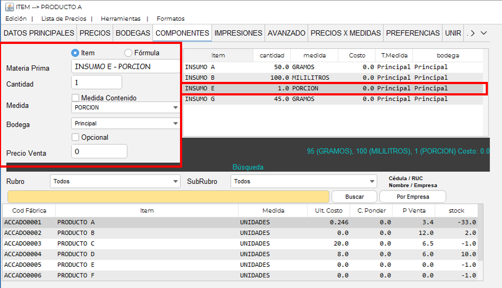The image size is (502, 288).
Task: Click the Por Empresa button
Action: 412,196
